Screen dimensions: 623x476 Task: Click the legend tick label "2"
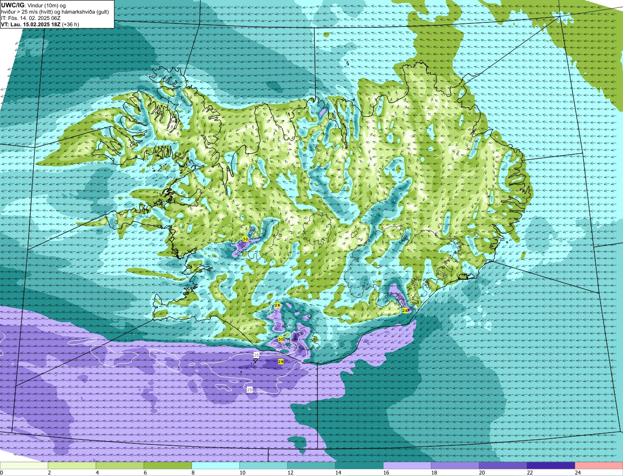[49, 473]
